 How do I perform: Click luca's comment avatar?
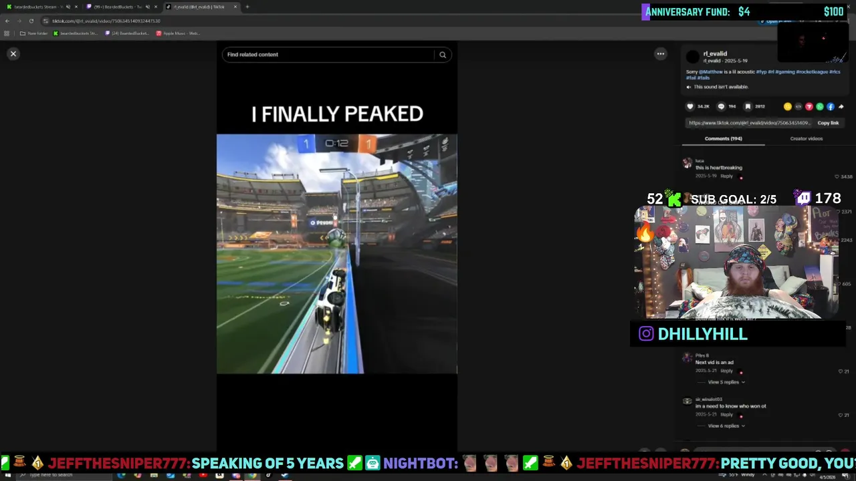pyautogui.click(x=687, y=163)
